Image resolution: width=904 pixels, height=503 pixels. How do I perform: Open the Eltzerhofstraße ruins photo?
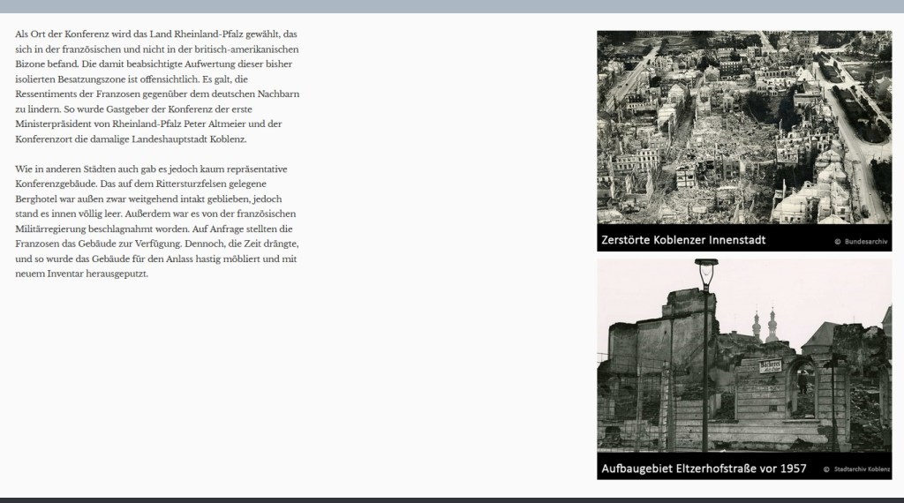click(x=743, y=357)
